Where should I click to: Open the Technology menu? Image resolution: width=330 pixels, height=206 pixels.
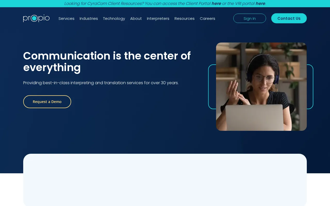click(114, 19)
